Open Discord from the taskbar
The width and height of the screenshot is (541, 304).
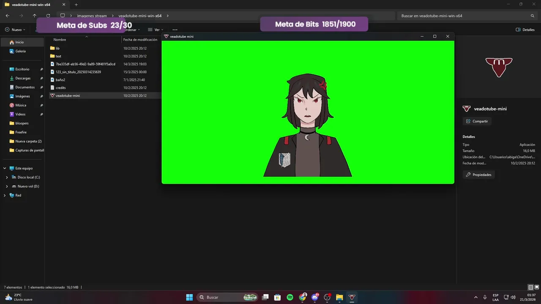pos(314,297)
